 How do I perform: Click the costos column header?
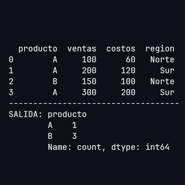(121, 49)
